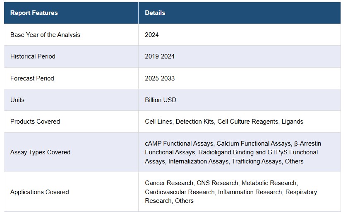Select the Applications Covered label cell

click(x=39, y=192)
